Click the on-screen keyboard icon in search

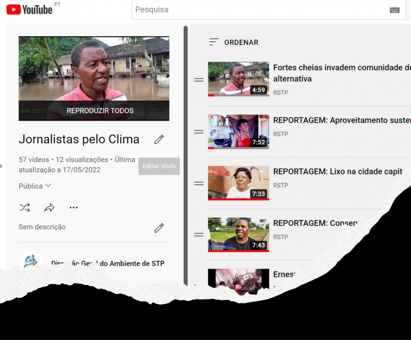pyautogui.click(x=394, y=10)
